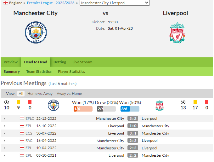Switch view to Home vs. Away

(40, 94)
